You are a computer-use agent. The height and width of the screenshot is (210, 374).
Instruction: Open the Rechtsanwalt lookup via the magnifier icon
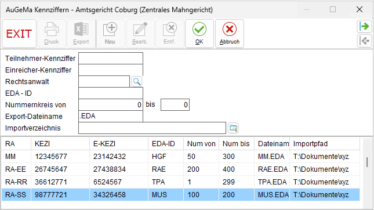tap(137, 82)
